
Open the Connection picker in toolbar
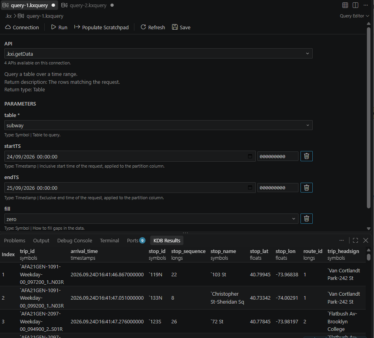click(x=22, y=27)
